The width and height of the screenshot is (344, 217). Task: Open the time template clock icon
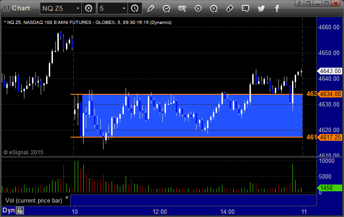pyautogui.click(x=135, y=9)
